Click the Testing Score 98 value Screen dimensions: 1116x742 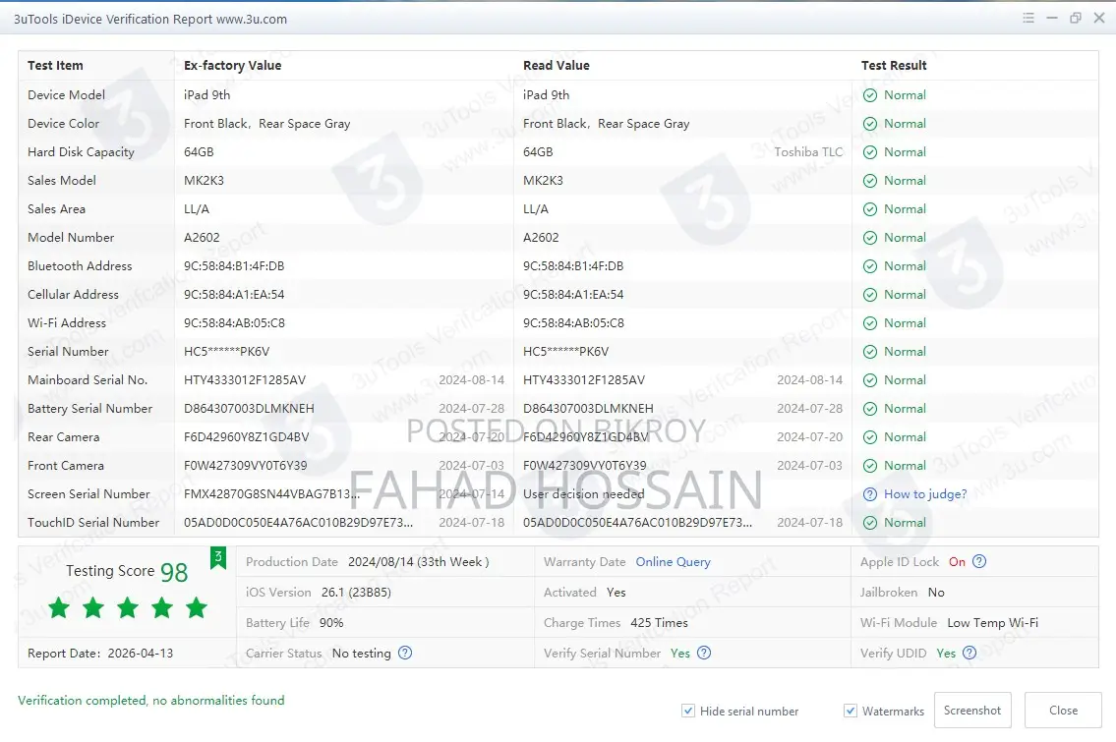[174, 572]
